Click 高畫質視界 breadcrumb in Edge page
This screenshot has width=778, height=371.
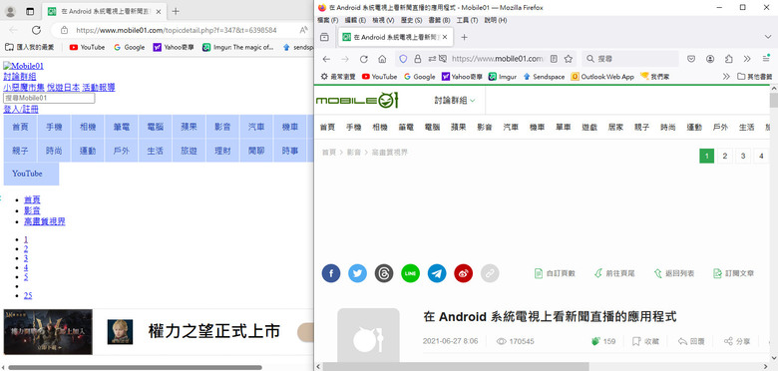pyautogui.click(x=45, y=221)
